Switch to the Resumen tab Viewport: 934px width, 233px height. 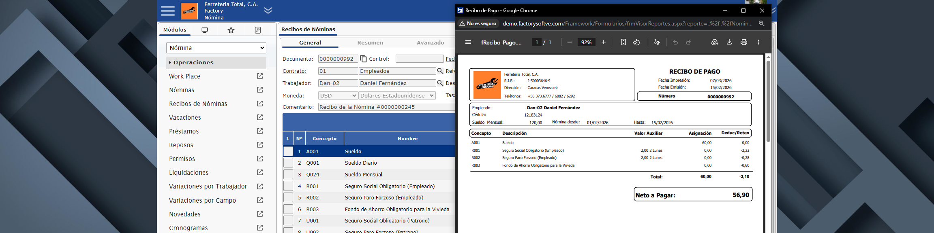(x=370, y=43)
